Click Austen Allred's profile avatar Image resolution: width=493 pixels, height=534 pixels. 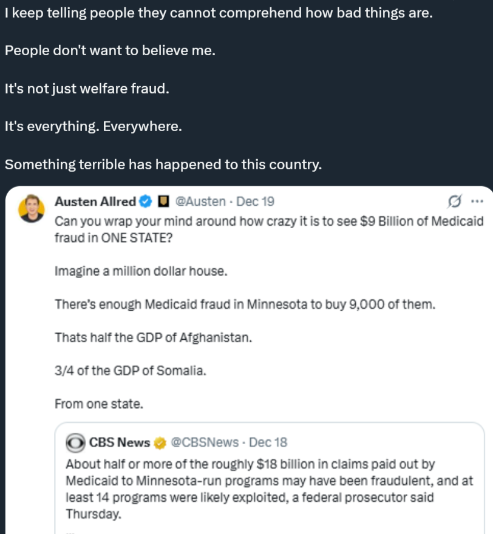[x=31, y=208]
